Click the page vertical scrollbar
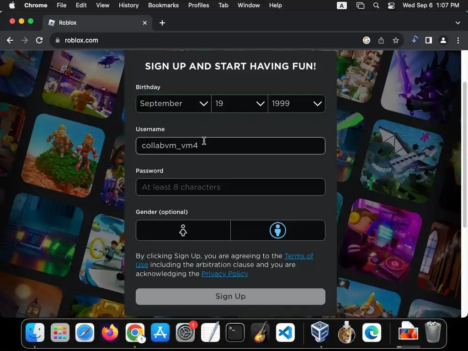This screenshot has width=468, height=351. coord(464,154)
